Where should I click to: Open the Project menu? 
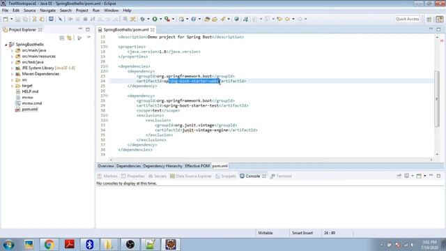82,10
